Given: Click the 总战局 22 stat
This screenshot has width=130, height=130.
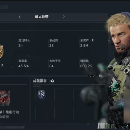Looking at the screenshot, I should 54,43.
